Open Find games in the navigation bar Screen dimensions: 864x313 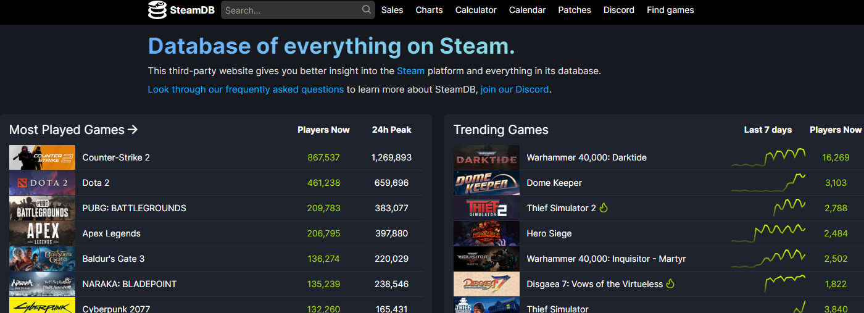[x=670, y=10]
